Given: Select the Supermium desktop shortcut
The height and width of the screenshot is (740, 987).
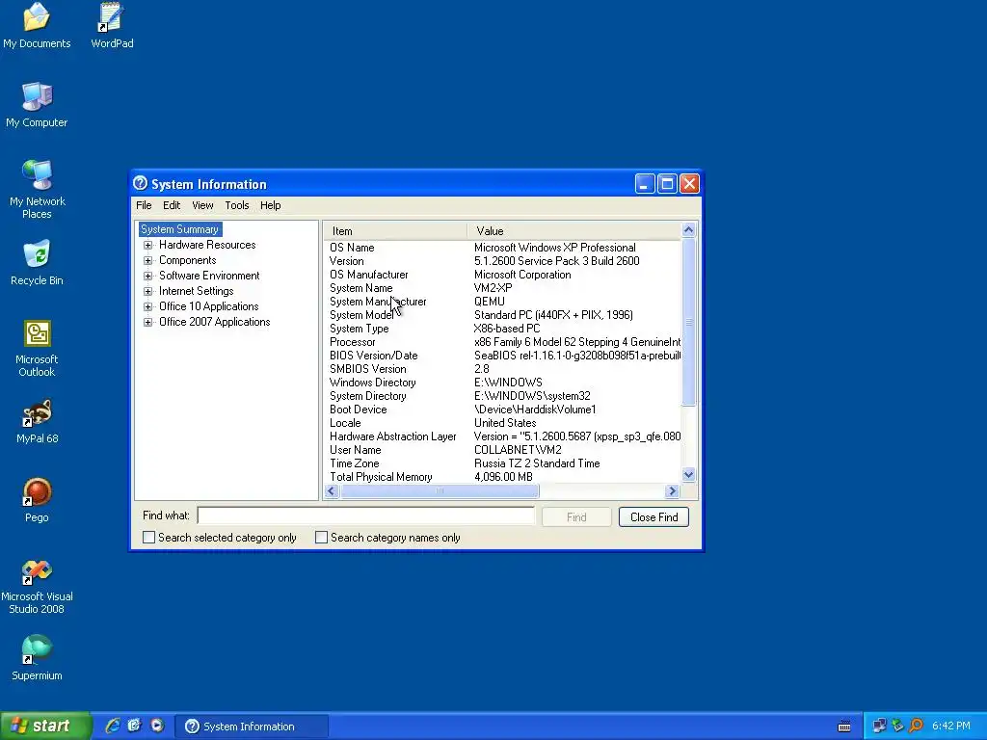Looking at the screenshot, I should point(37,657).
